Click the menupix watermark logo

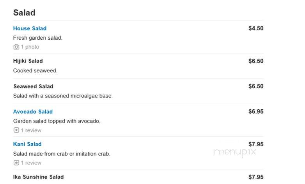[235, 152]
